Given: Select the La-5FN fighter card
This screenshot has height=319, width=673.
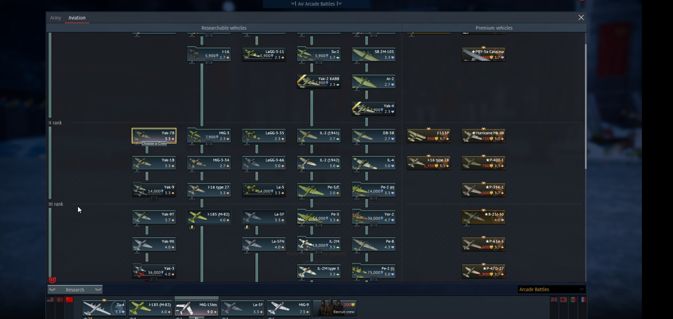Looking at the screenshot, I should click(264, 244).
